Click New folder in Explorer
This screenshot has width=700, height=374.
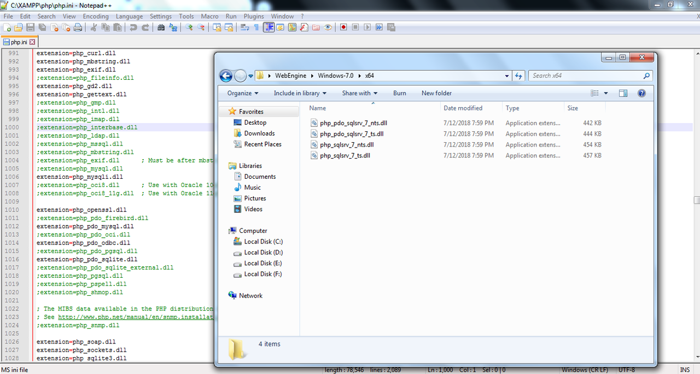pyautogui.click(x=436, y=93)
